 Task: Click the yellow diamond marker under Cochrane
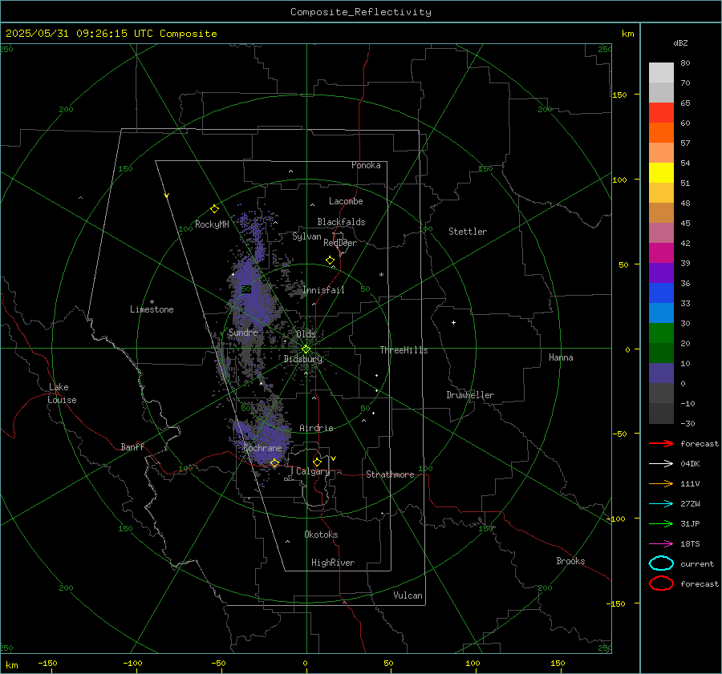[x=274, y=462]
